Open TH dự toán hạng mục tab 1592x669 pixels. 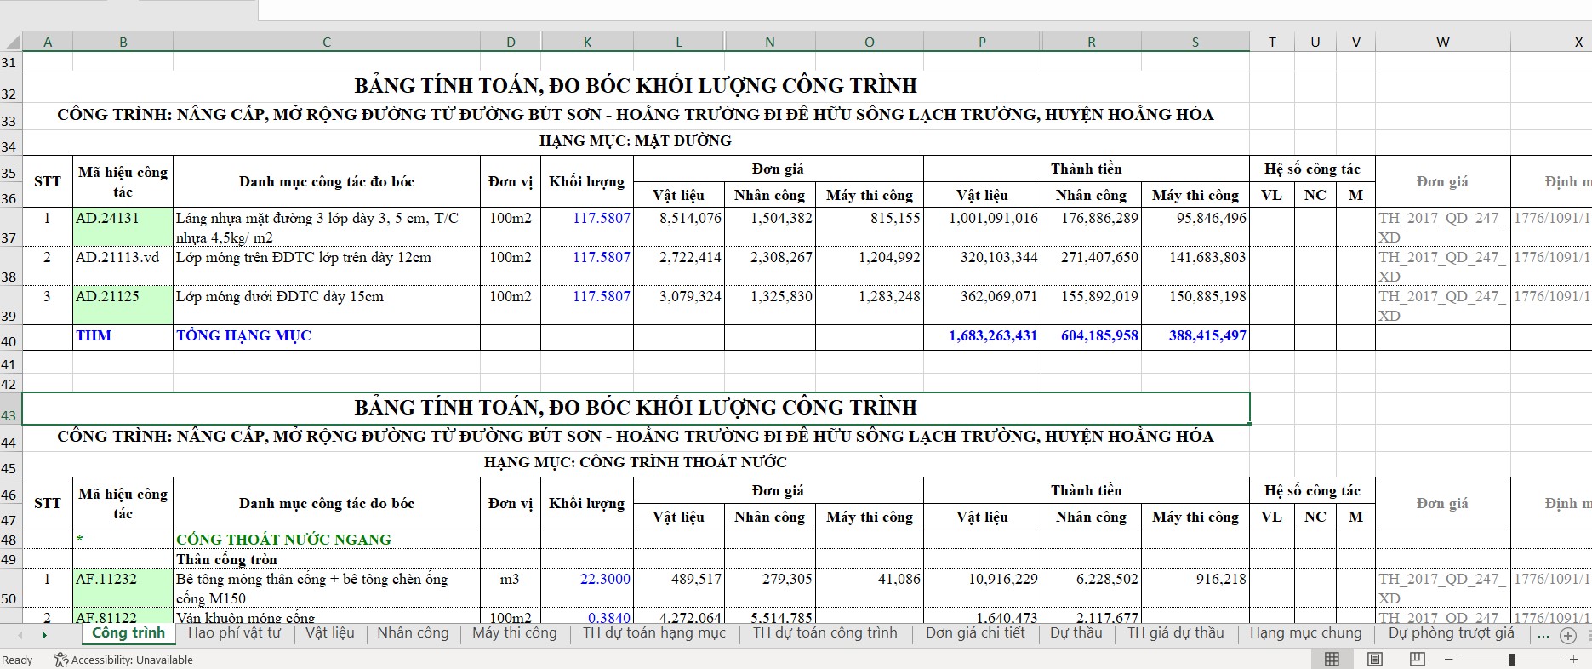coord(654,632)
